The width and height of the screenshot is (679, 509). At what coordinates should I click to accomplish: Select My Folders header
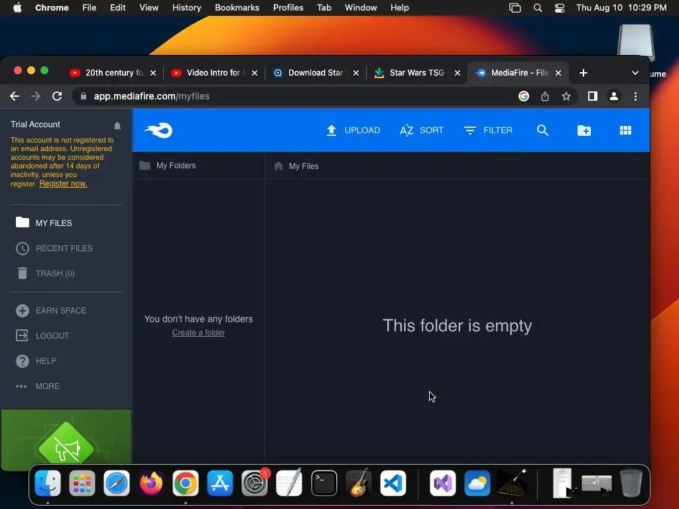click(x=168, y=165)
